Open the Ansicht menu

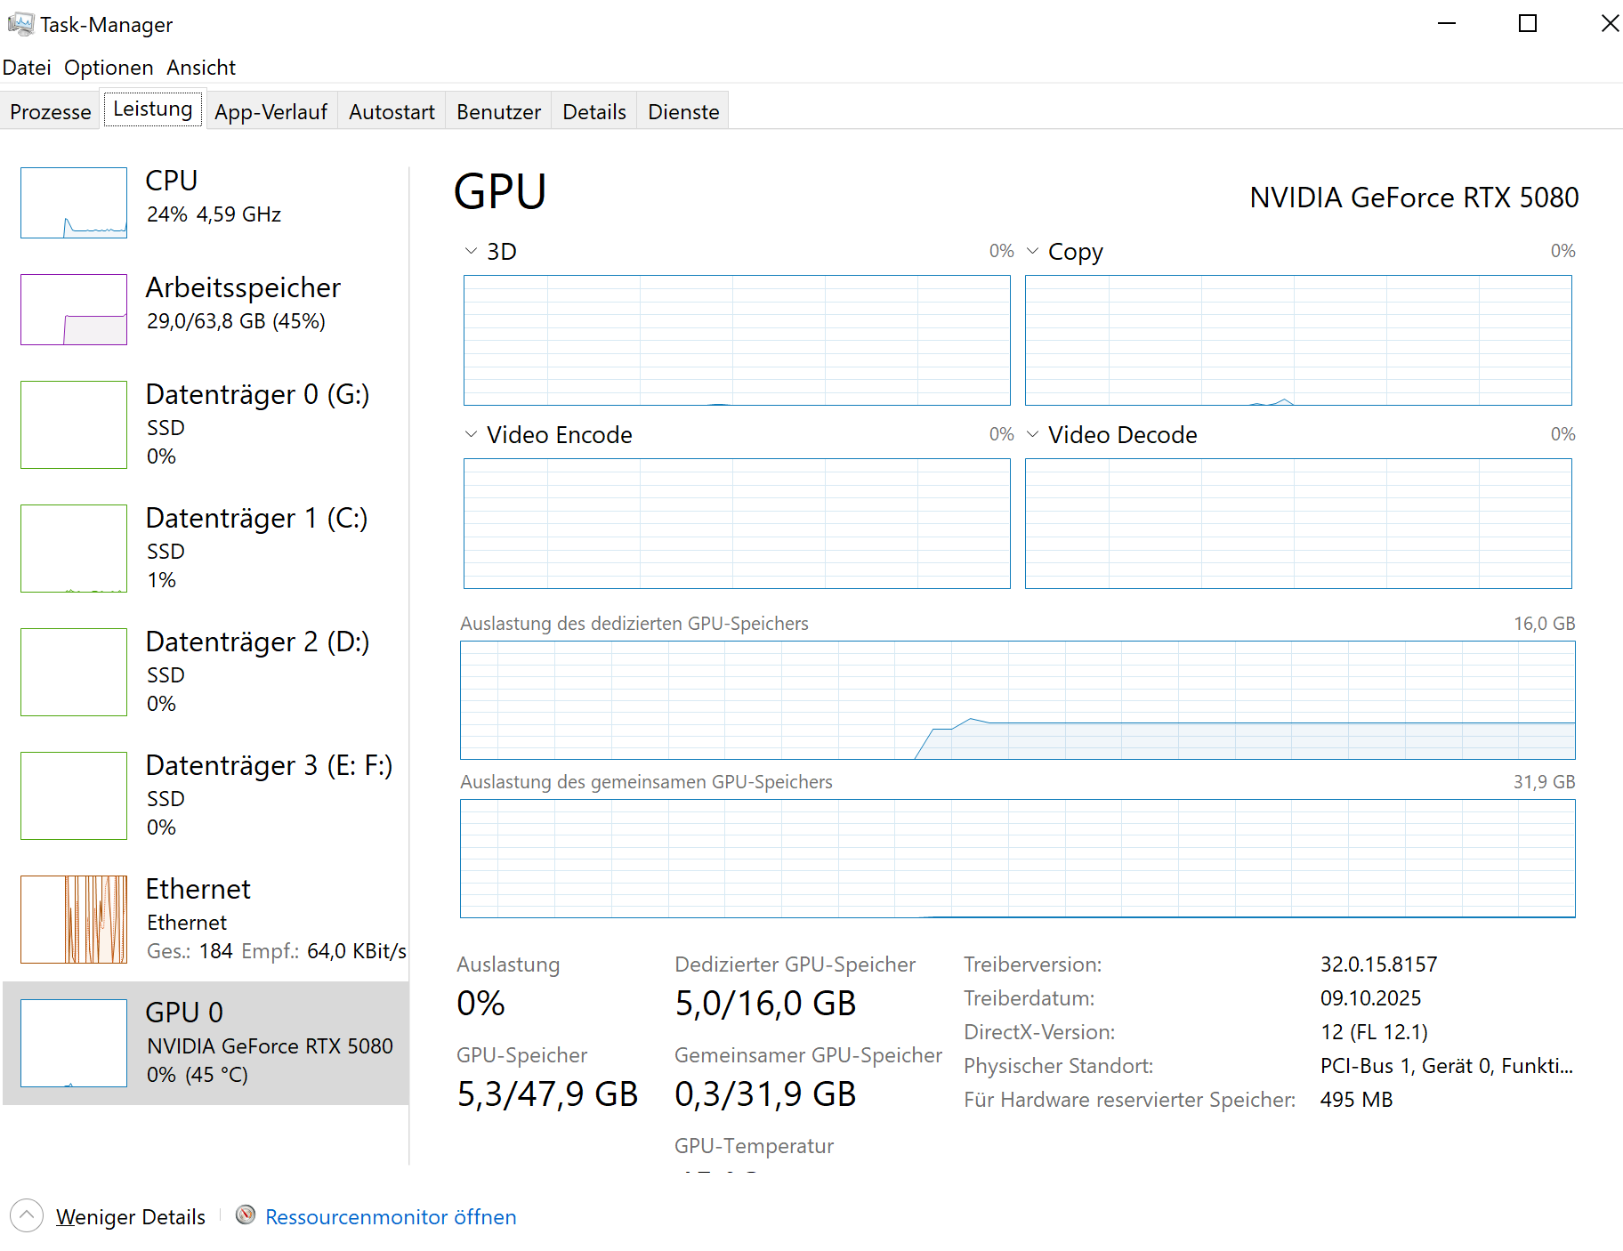pyautogui.click(x=201, y=68)
